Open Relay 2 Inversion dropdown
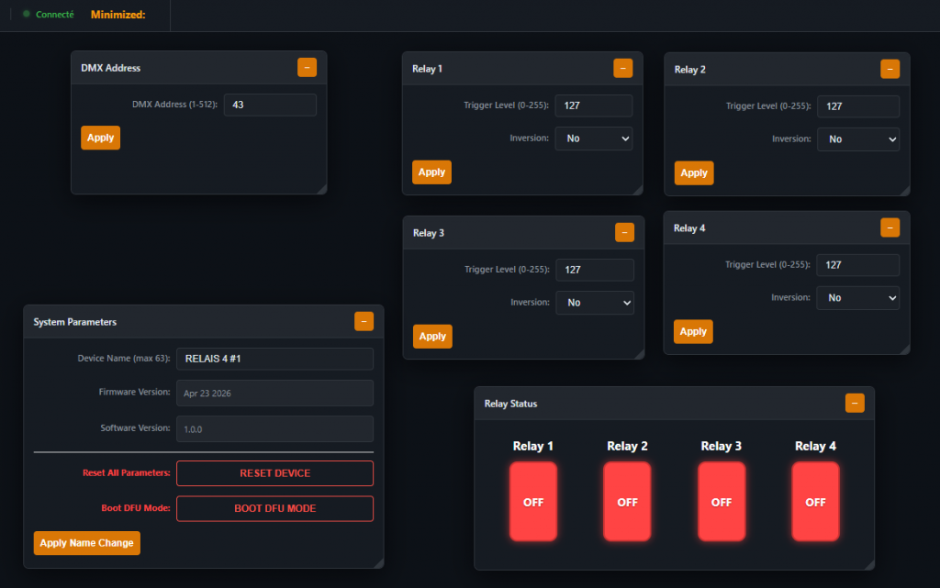This screenshot has width=940, height=588. (x=857, y=139)
